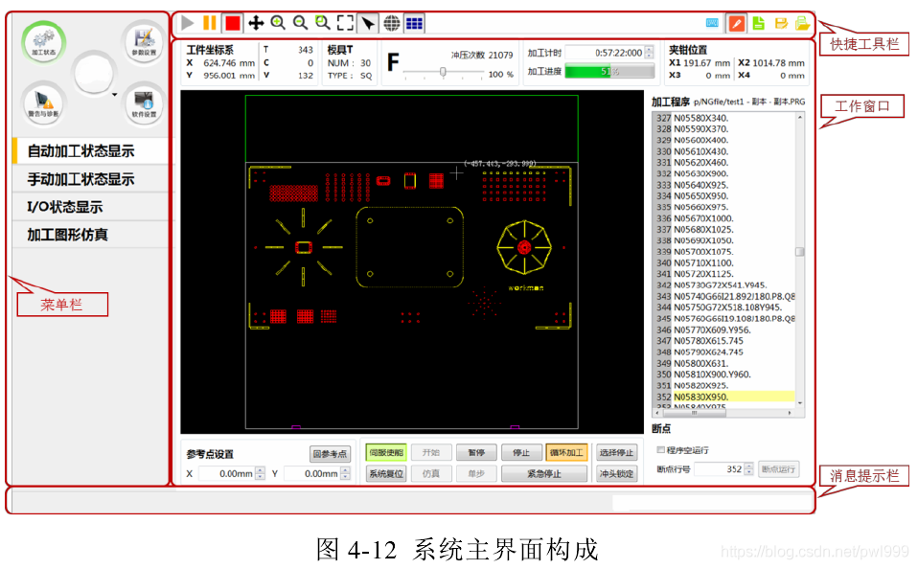This screenshot has width=918, height=569.
Task: Click the Zoom In magnifier icon
Action: pos(278,23)
